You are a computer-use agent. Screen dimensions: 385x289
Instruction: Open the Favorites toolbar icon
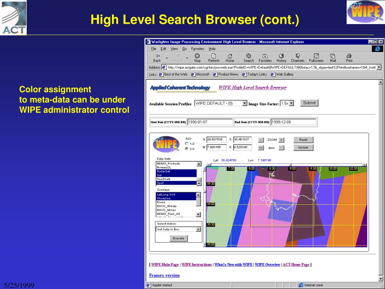pos(265,58)
